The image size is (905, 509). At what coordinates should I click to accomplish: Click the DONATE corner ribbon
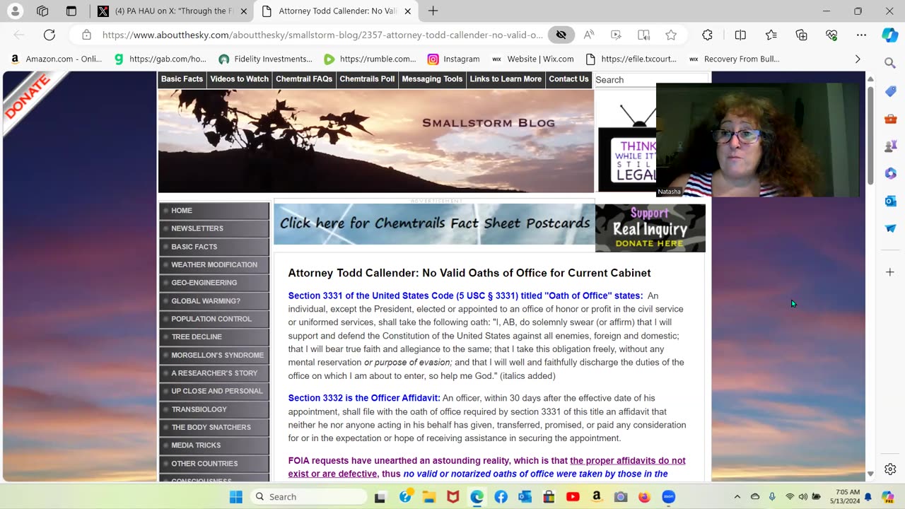point(28,97)
